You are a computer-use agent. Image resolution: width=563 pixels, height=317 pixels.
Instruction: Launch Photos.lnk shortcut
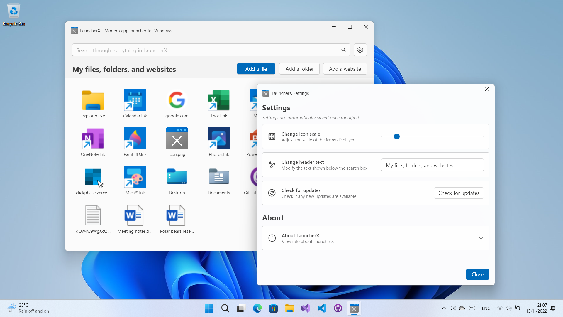[219, 142]
